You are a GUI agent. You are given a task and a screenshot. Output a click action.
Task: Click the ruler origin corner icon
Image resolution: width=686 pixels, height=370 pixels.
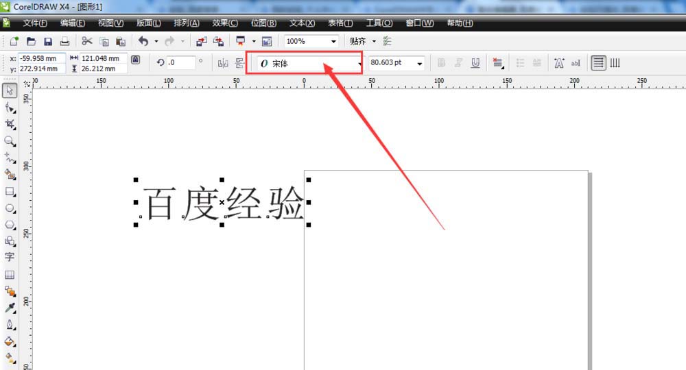tap(27, 83)
